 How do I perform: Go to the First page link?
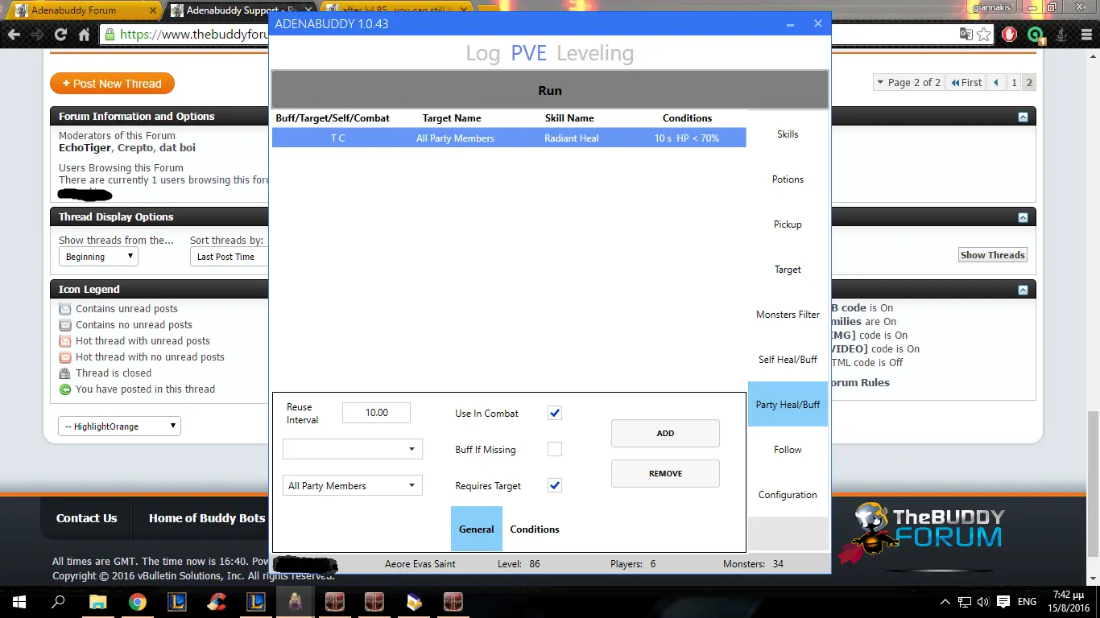pyautogui.click(x=966, y=82)
